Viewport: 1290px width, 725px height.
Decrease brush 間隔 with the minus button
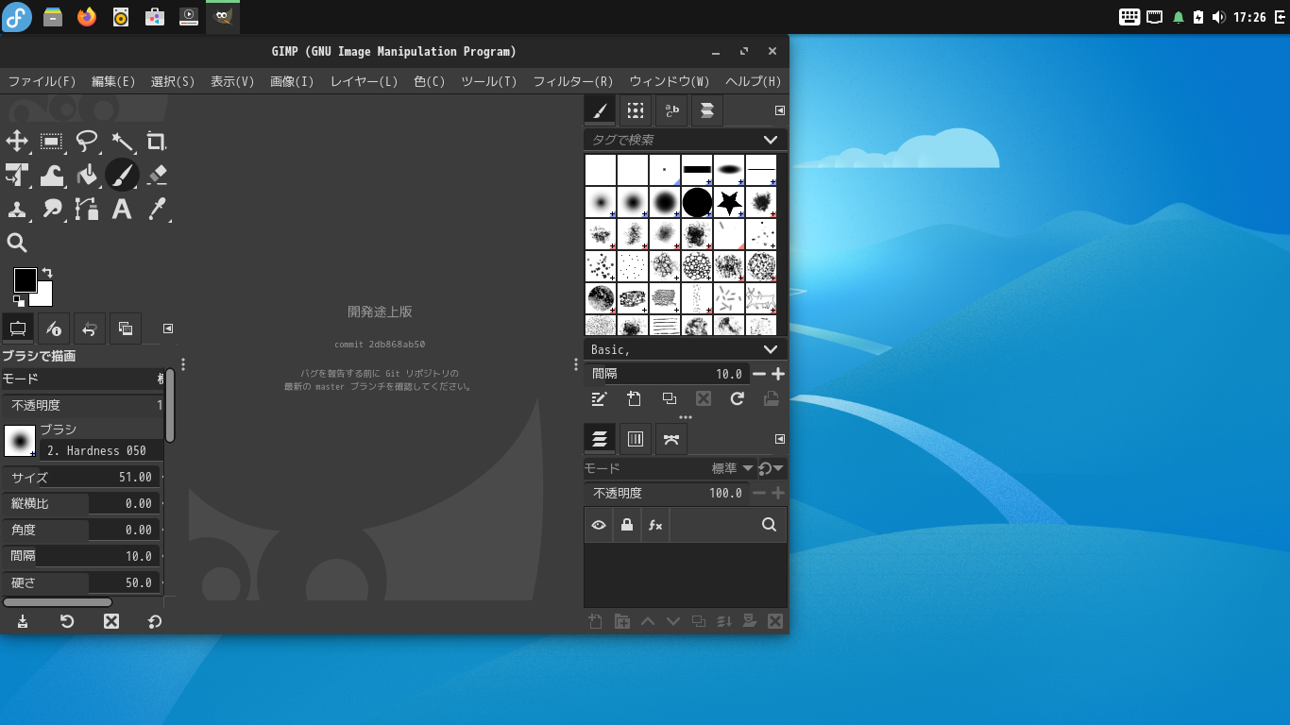click(x=759, y=374)
